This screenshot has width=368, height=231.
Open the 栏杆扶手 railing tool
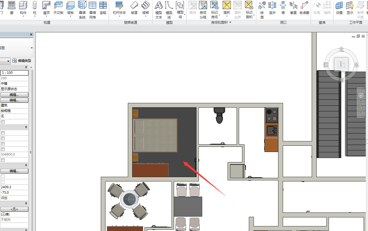[x=119, y=9]
